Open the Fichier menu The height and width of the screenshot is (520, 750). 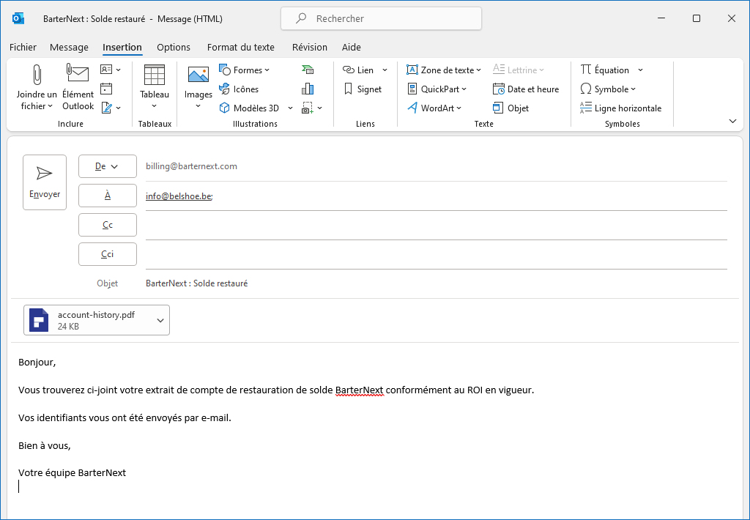point(23,47)
